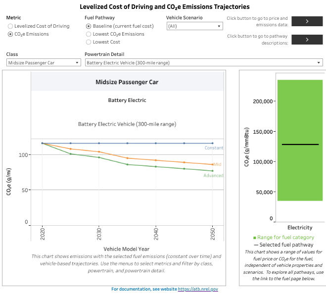326x297 pixels.
Task: Open the Powertrain Detail dropdown
Action: [204, 63]
